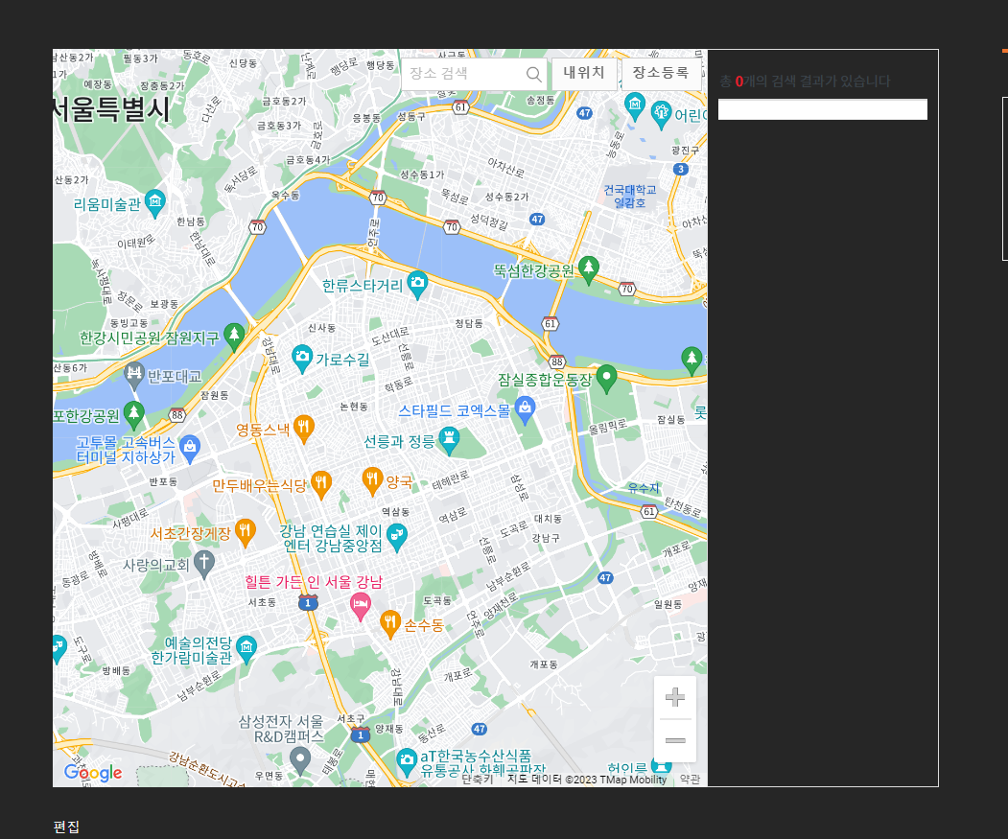The image size is (1008, 839).
Task: Click the 편집 text below the map
Action: point(66,827)
